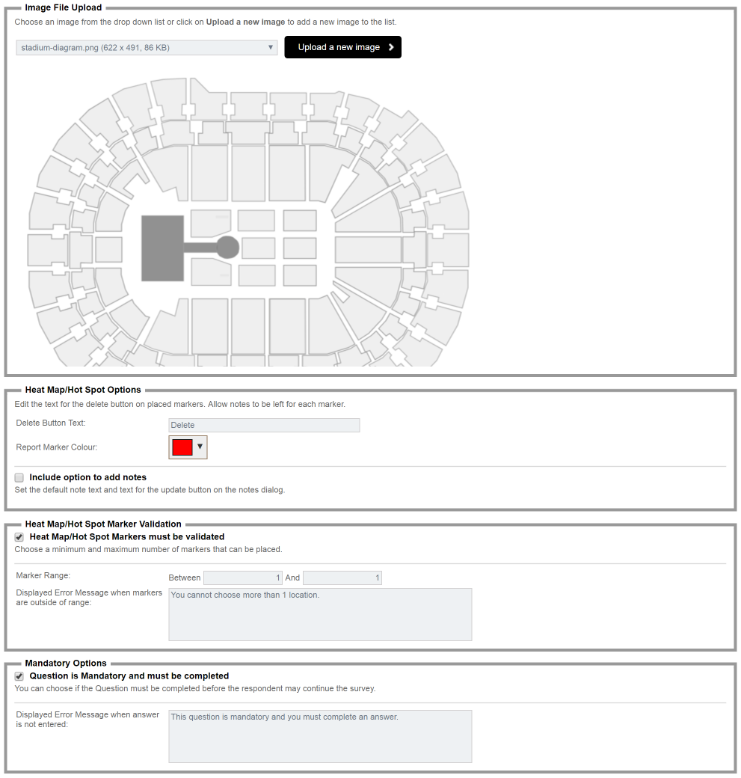Uncheck Question is Mandatory and must be completed

tap(19, 676)
